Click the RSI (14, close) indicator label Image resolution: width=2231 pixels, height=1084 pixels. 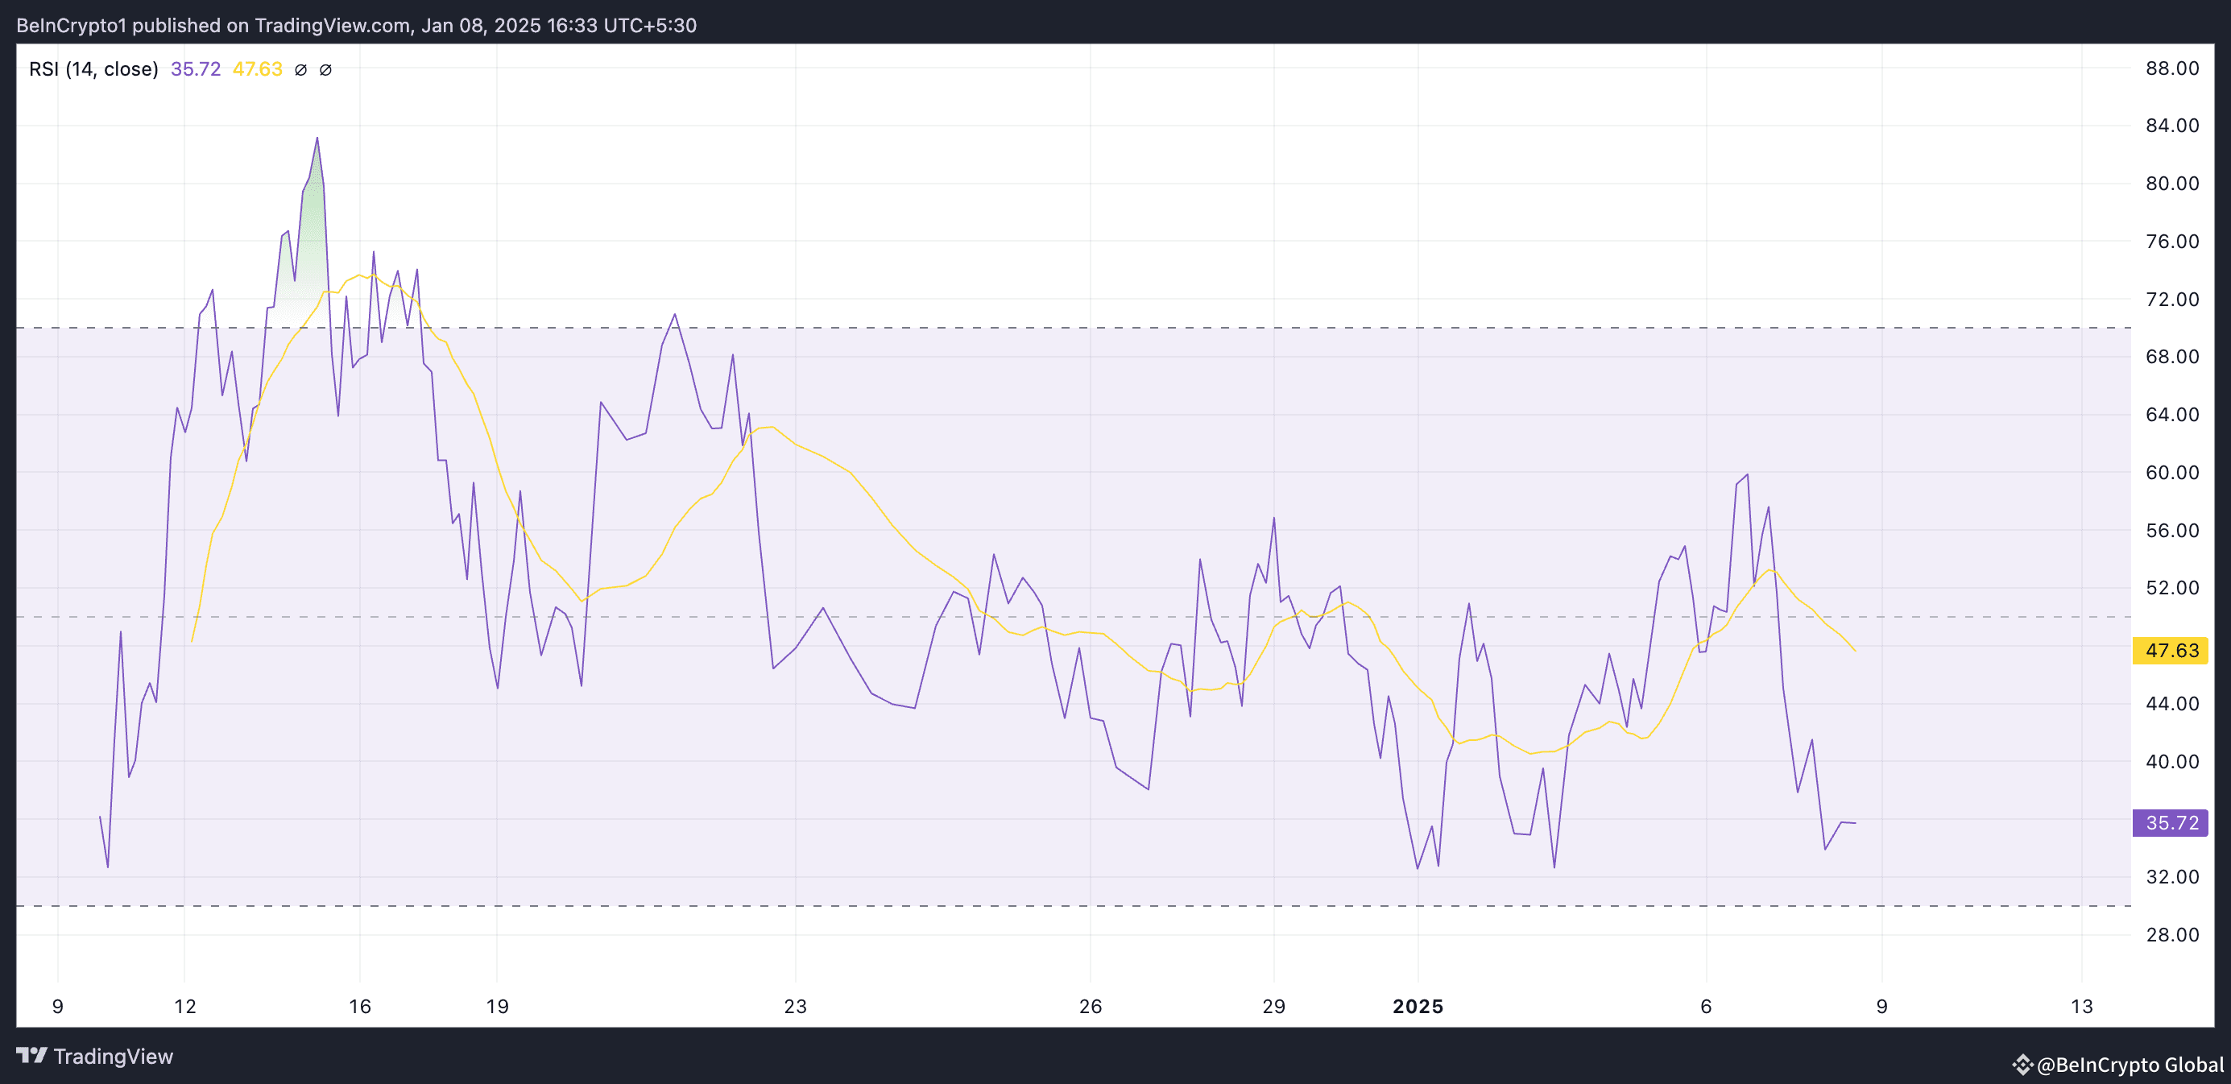pos(93,69)
